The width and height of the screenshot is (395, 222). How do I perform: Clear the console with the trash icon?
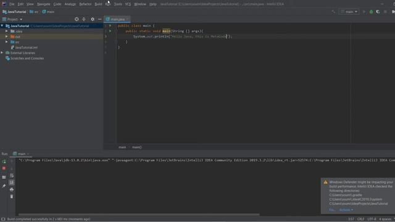tap(12, 196)
